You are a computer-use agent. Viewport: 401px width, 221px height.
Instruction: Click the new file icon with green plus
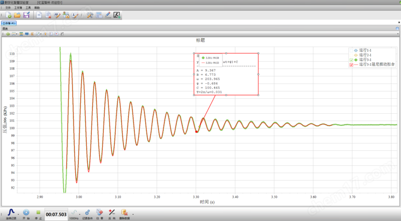click(9, 15)
